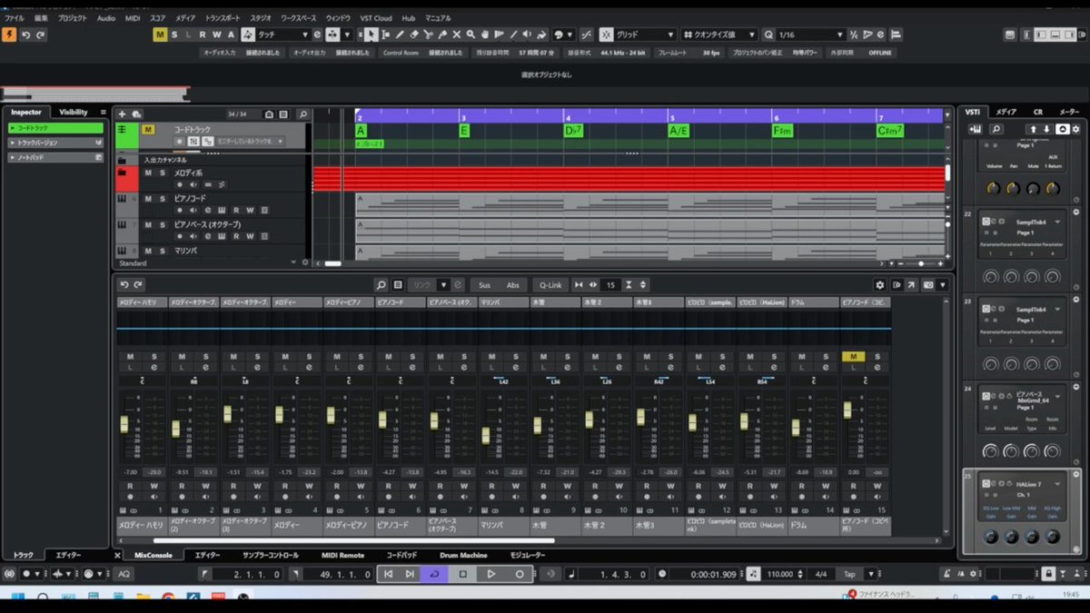Toggle the purple Cycle loop button
This screenshot has width=1090, height=613.
coord(434,574)
